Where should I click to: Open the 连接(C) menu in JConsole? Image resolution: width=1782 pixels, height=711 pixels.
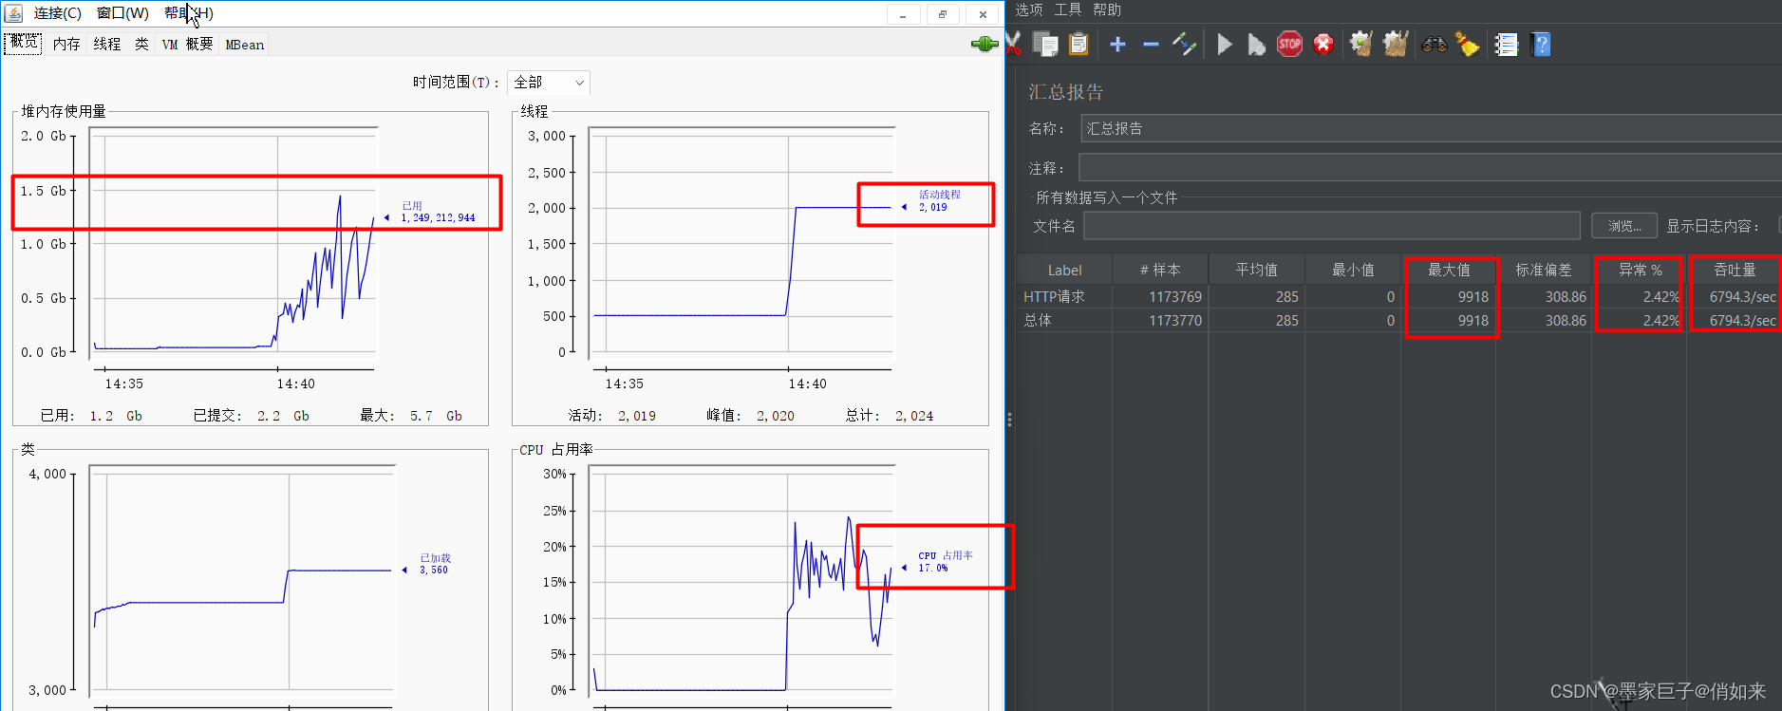click(x=58, y=13)
